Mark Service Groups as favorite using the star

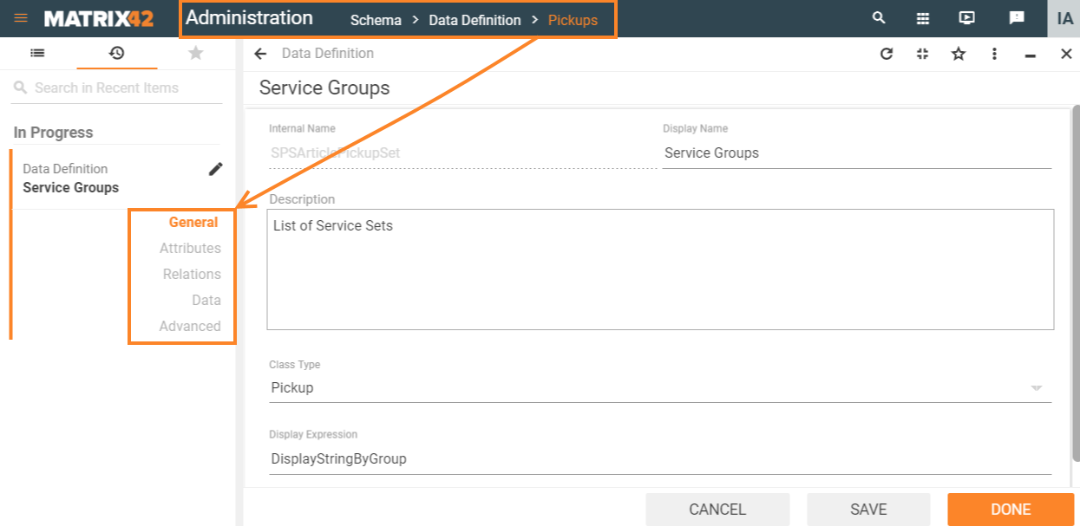[958, 53]
